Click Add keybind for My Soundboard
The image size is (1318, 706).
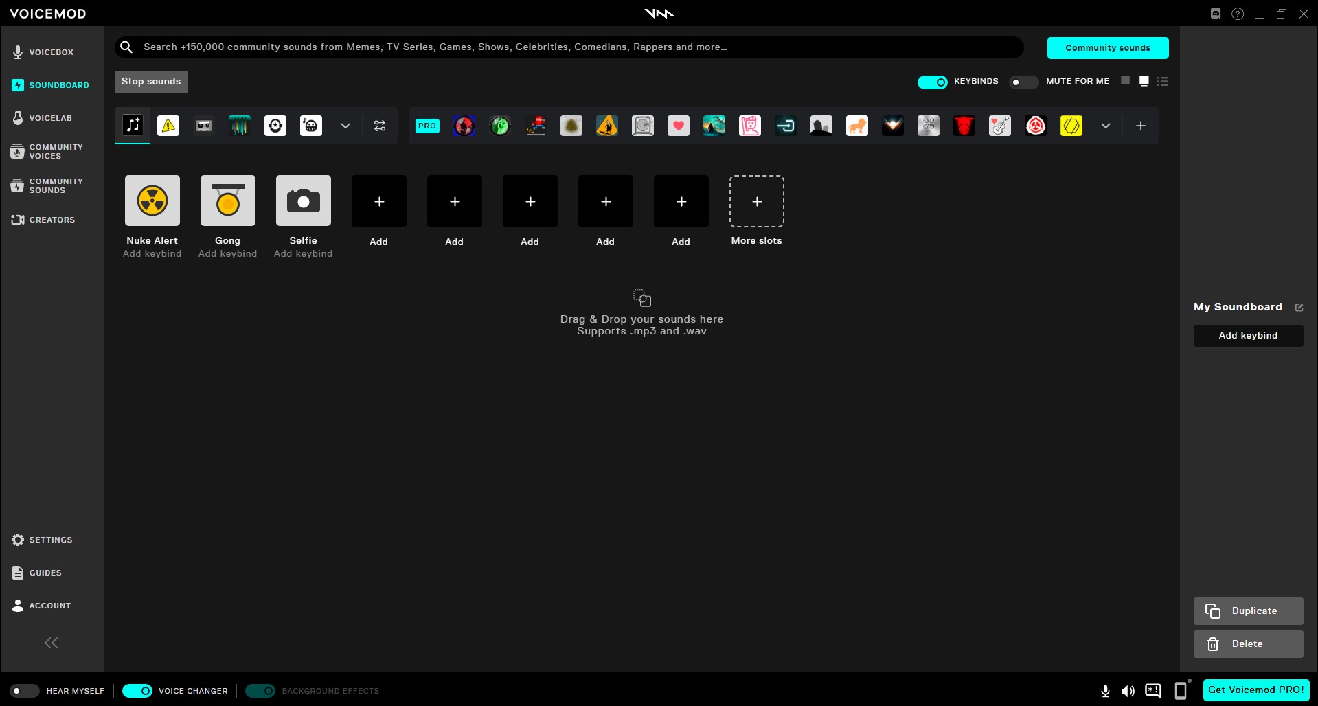point(1248,335)
